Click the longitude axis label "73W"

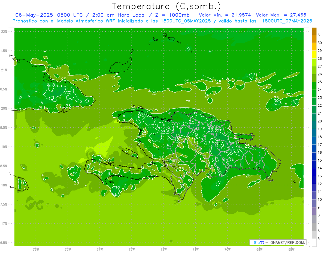(x=132, y=249)
